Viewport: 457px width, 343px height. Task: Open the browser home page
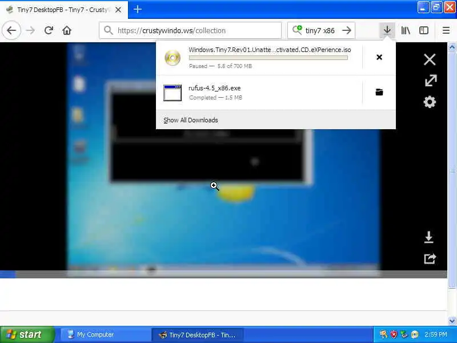point(67,30)
